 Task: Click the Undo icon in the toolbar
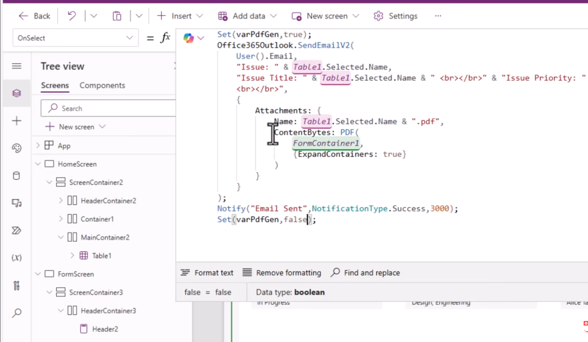point(71,16)
